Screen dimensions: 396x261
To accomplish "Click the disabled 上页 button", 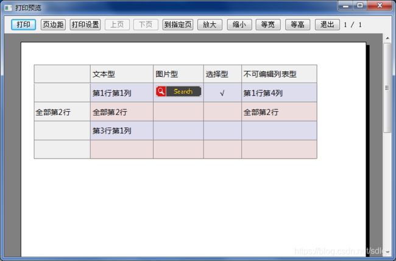I will pos(117,24).
